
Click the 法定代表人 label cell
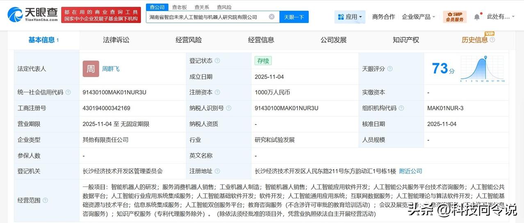click(47, 69)
